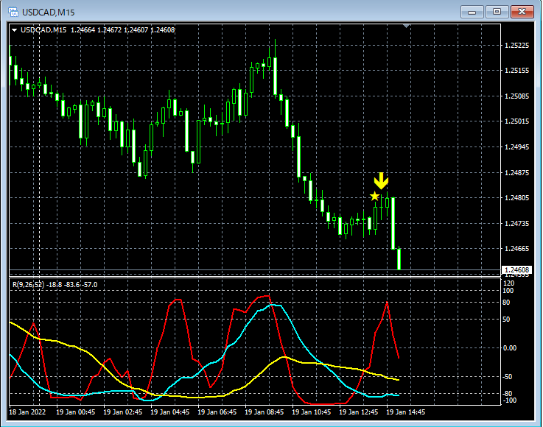
Task: Click the USDCAD,M15 OHLC header text
Action: (98, 30)
